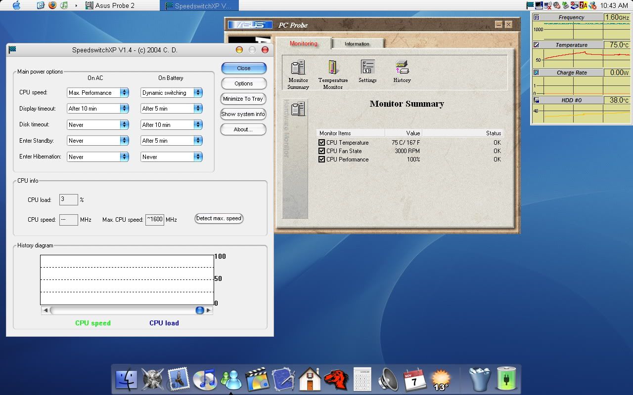Open the Calculator dock icon
This screenshot has width=633, height=395.
click(362, 379)
